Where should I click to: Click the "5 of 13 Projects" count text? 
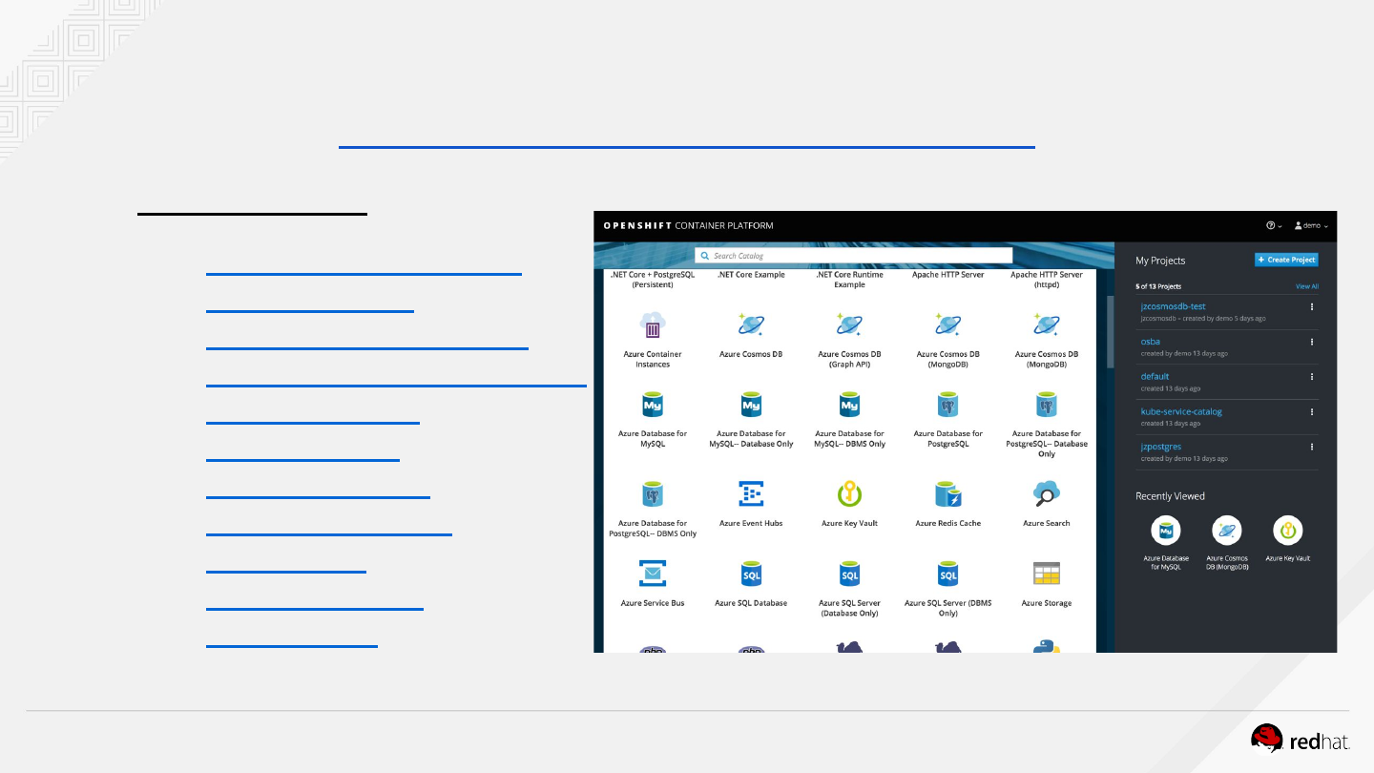point(1158,286)
